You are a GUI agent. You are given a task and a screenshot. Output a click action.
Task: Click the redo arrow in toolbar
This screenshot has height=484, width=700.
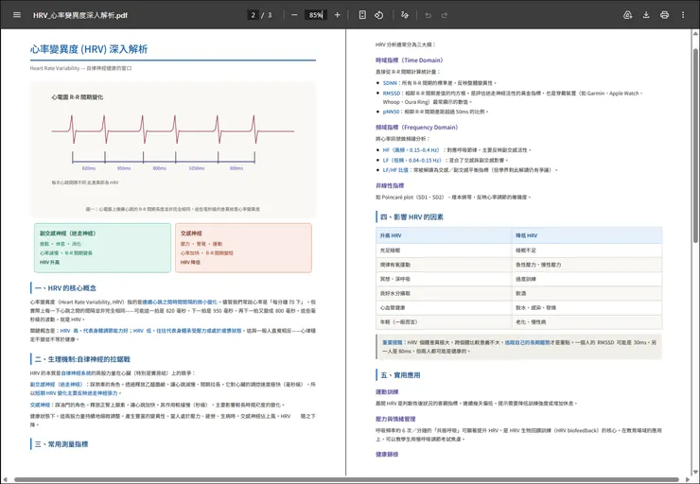(x=446, y=15)
